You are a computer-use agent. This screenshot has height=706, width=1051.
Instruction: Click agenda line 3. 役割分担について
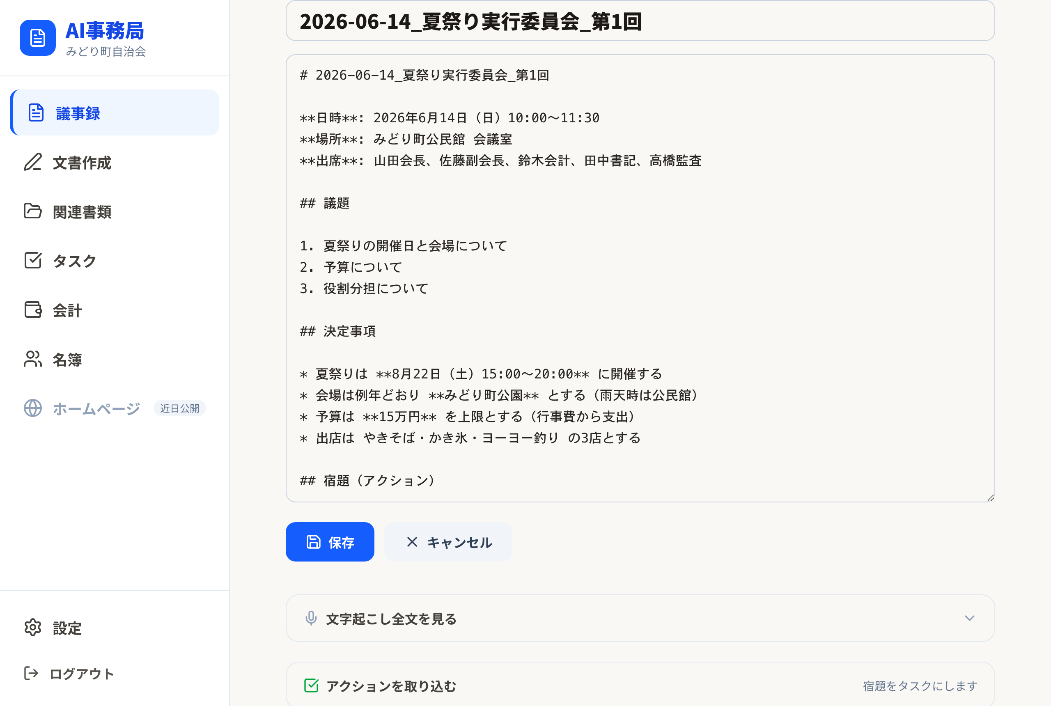[x=364, y=289]
